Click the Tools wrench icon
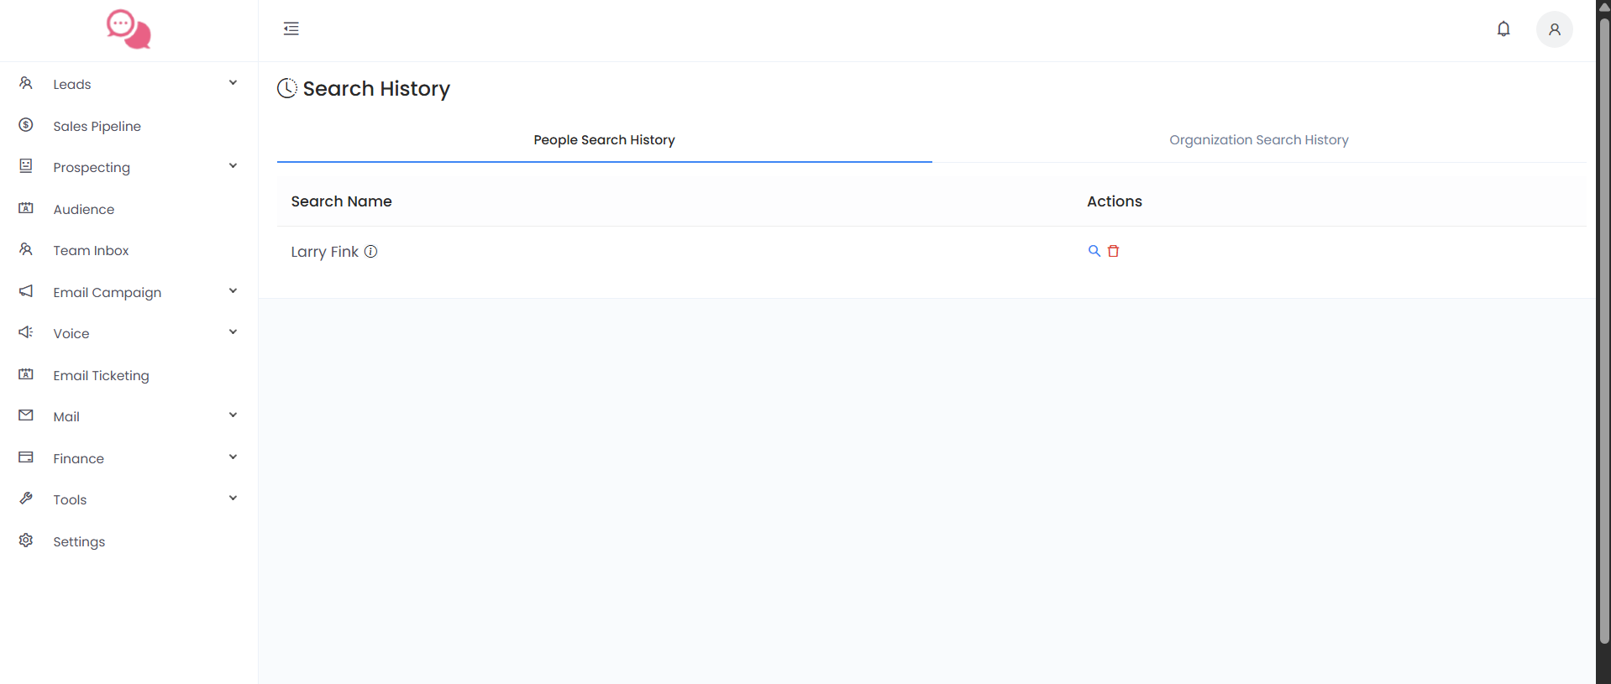Image resolution: width=1611 pixels, height=684 pixels. click(26, 499)
